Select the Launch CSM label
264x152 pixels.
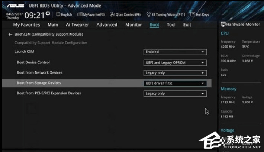[24, 52]
